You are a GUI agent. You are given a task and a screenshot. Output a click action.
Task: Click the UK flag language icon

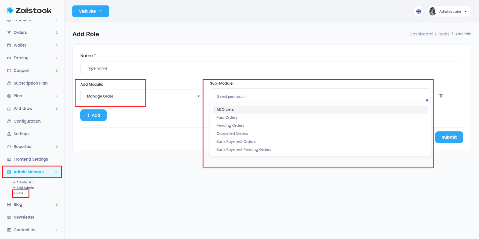click(419, 11)
